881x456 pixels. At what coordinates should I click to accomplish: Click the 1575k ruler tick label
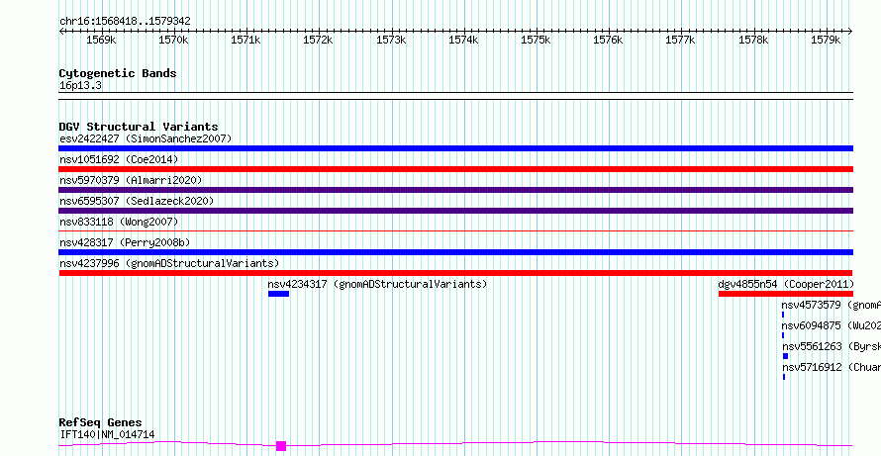[x=536, y=40]
